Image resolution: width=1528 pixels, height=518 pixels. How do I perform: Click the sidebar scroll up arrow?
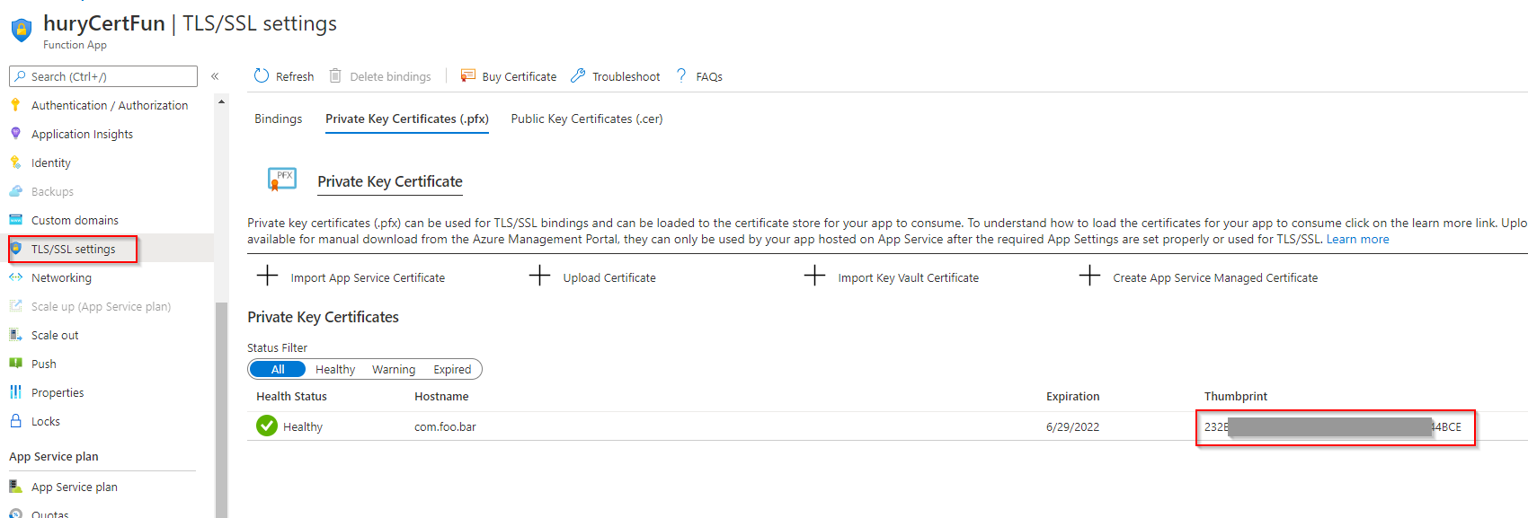221,102
